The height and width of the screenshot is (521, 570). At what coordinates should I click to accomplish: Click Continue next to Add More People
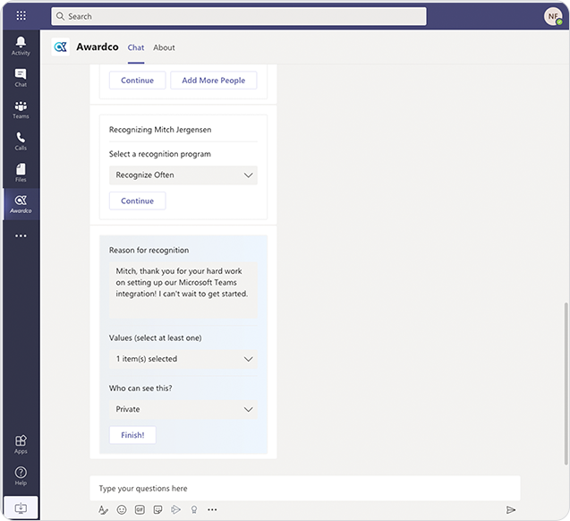pos(138,81)
